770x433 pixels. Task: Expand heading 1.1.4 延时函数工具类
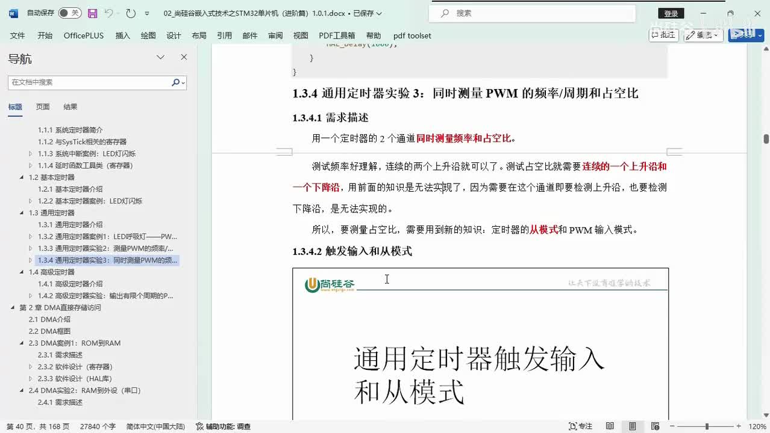(x=31, y=165)
